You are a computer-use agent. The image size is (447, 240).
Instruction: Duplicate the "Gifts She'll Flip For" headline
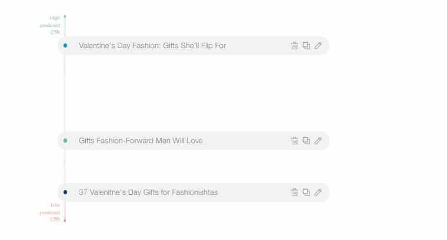click(x=306, y=46)
